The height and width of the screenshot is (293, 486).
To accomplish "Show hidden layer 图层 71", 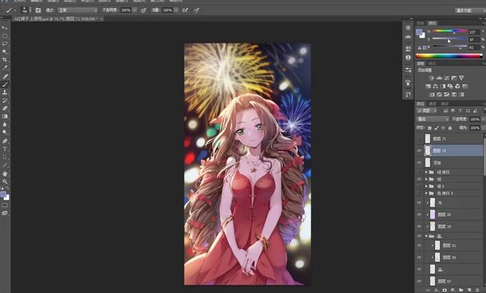I will point(419,139).
